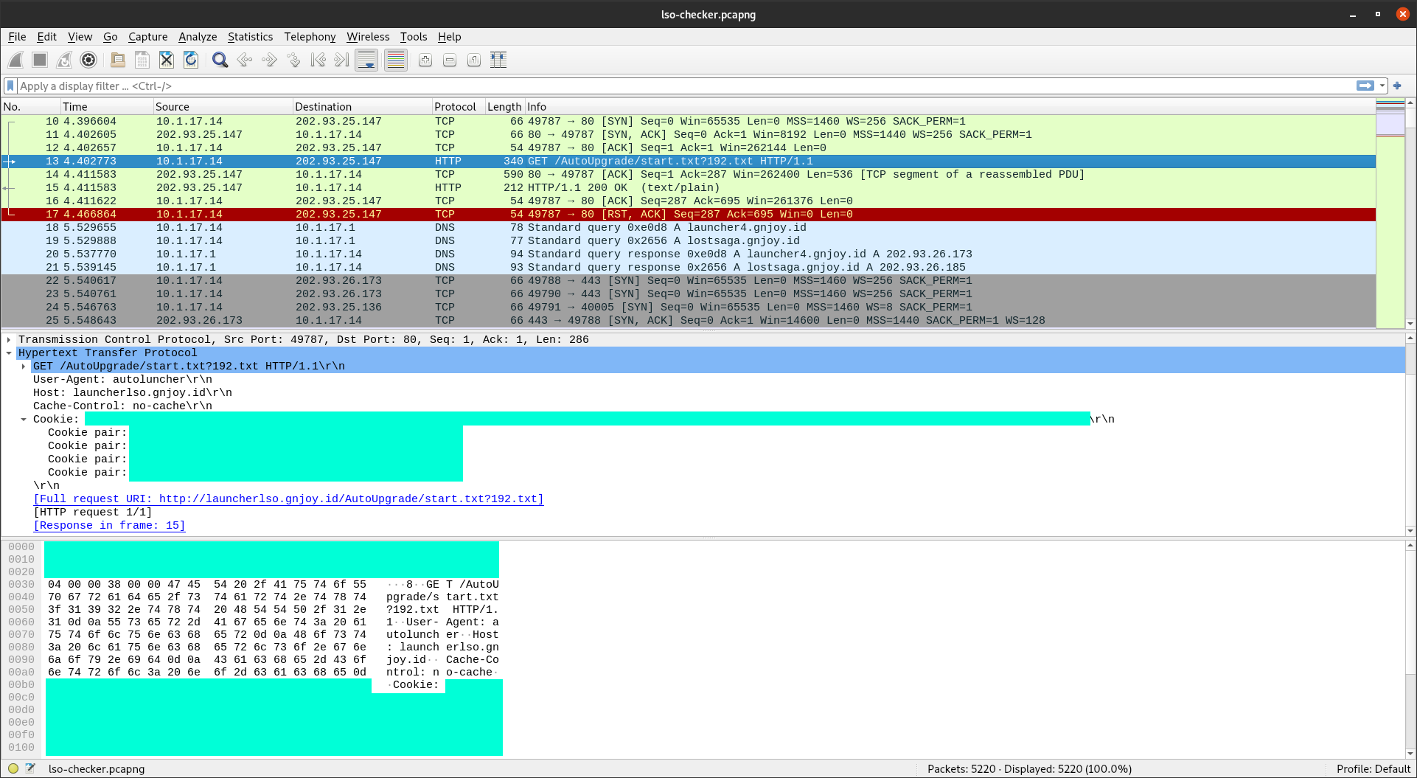Collapse the Cookie header subtree
Screen dimensions: 1417x778
pos(24,420)
